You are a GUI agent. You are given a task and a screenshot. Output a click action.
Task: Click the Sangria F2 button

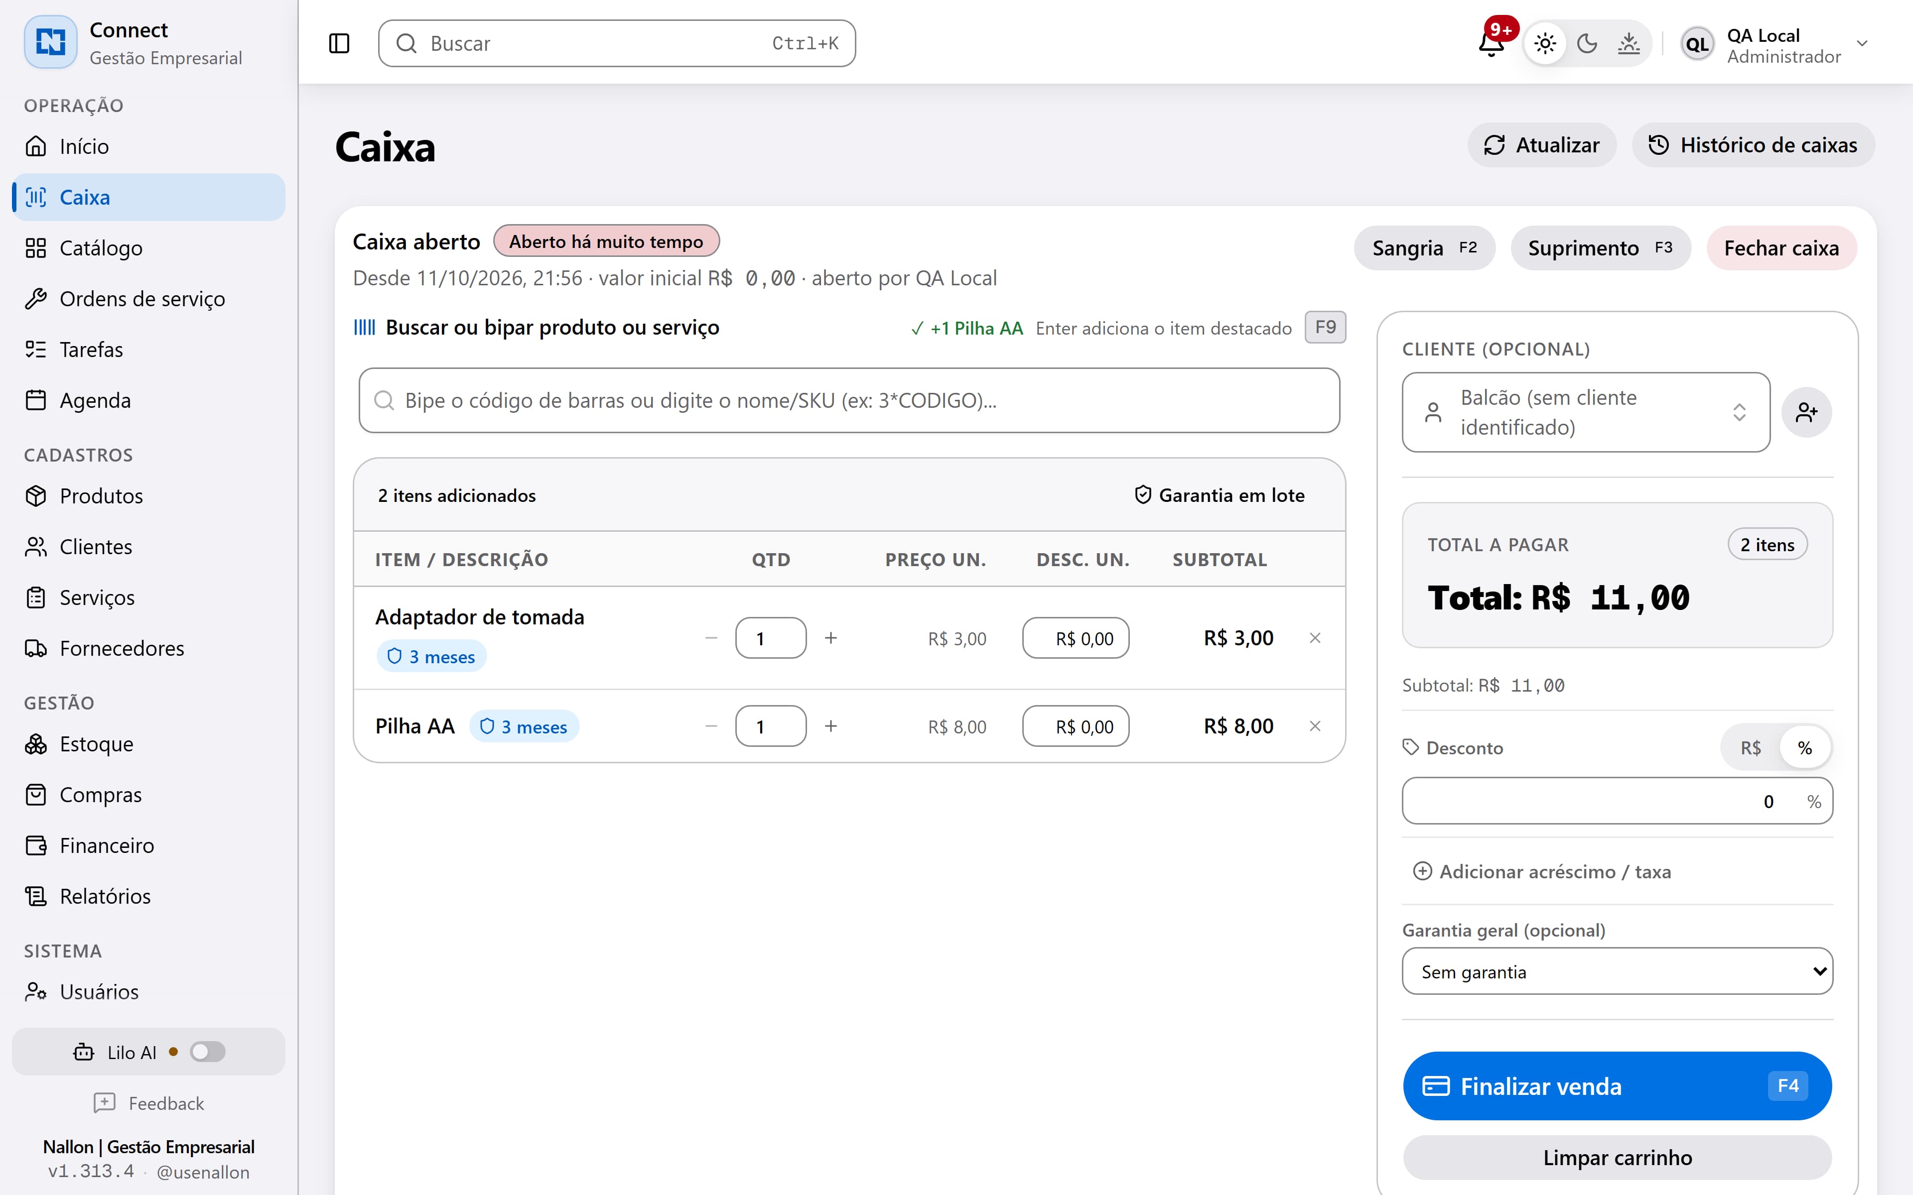pos(1424,248)
